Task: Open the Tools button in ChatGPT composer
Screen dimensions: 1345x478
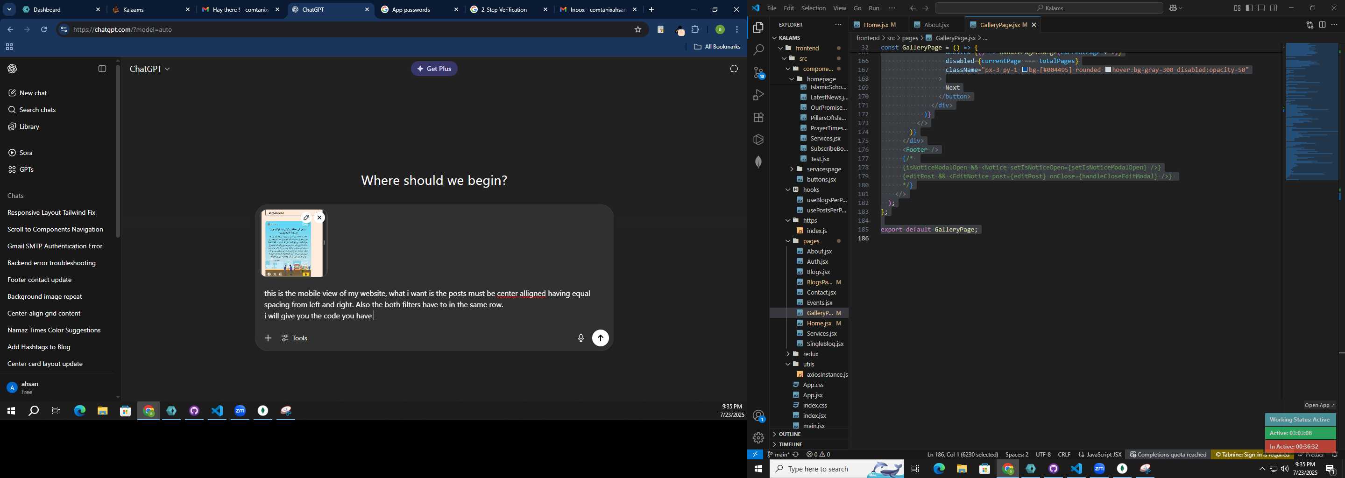Action: (295, 338)
